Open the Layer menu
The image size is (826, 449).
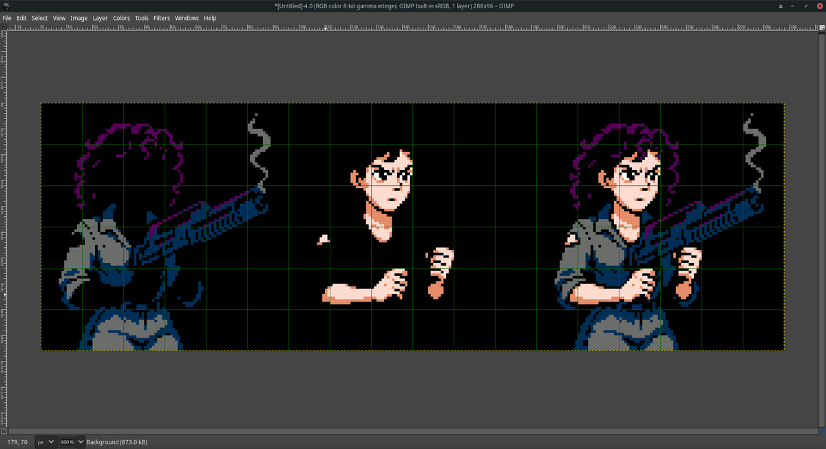click(x=100, y=18)
